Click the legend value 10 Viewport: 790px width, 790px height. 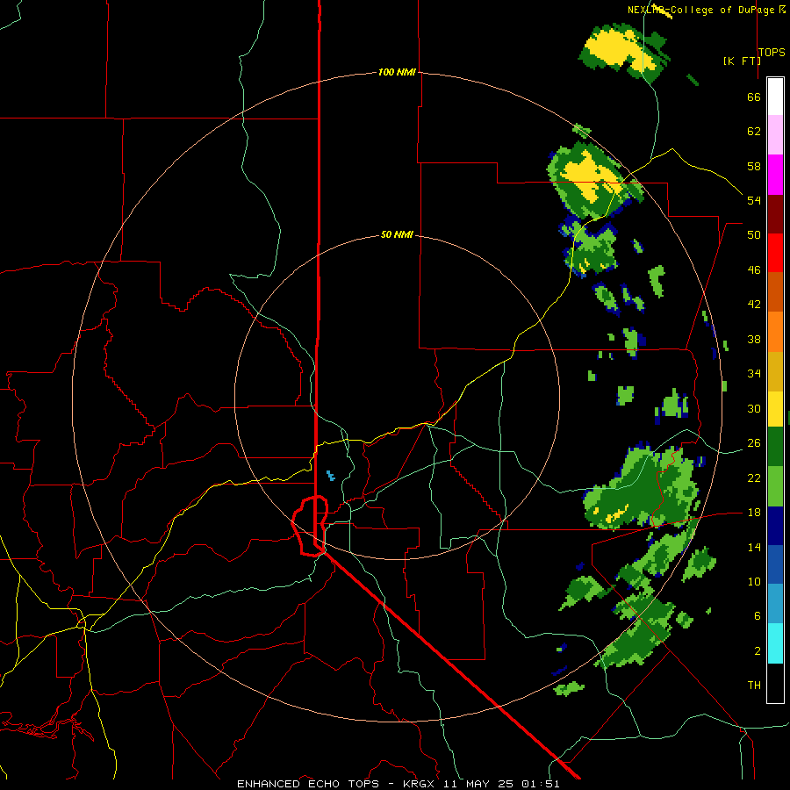coord(754,582)
